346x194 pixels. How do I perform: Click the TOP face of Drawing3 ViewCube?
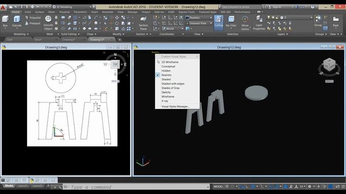coord(115,65)
